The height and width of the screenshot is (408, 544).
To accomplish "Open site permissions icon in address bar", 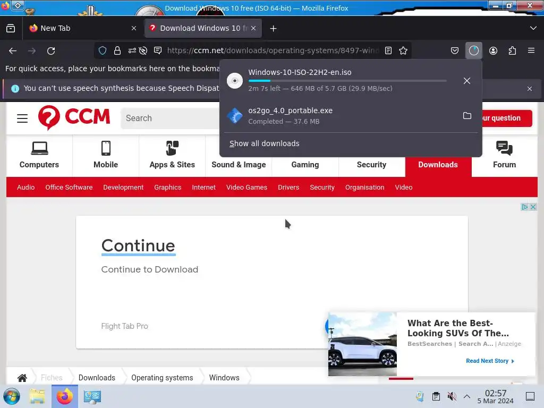I will (132, 50).
